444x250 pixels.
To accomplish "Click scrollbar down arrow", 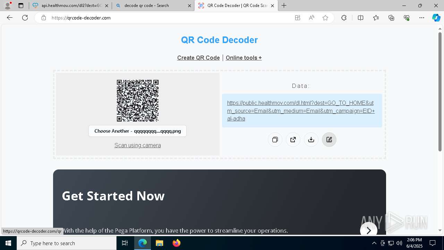I will [440, 230].
